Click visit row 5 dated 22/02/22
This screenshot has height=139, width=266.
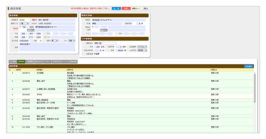click(x=26, y=100)
